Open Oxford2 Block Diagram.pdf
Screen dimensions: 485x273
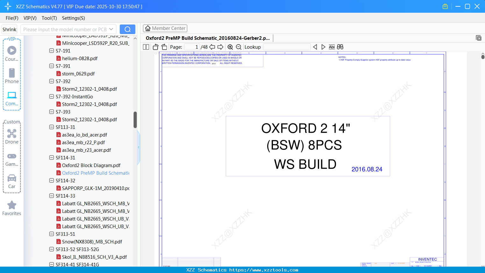pos(91,165)
